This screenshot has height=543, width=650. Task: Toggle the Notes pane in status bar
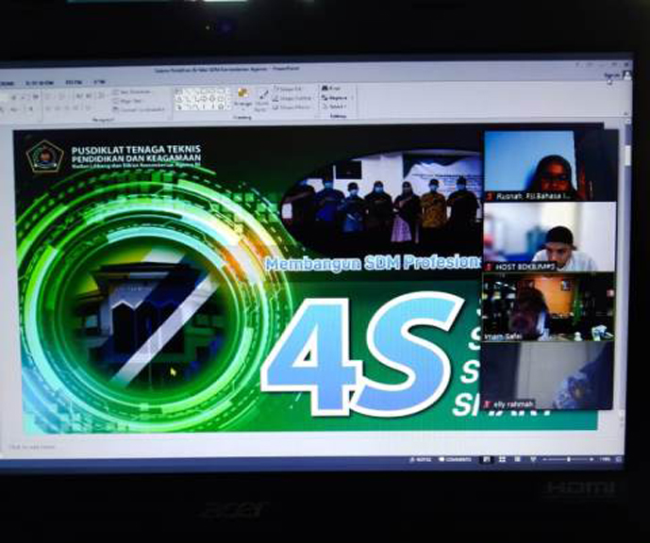coord(422,459)
